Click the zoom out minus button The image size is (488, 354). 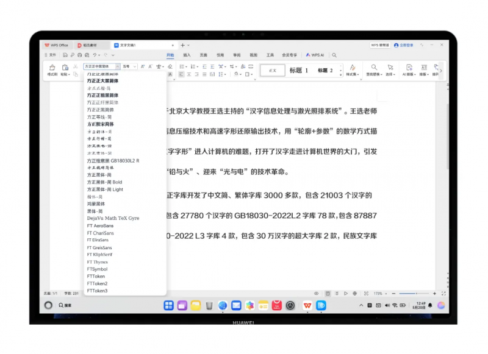[393, 294]
